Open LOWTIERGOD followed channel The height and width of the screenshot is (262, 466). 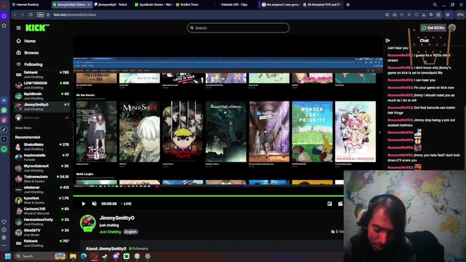tap(42, 85)
